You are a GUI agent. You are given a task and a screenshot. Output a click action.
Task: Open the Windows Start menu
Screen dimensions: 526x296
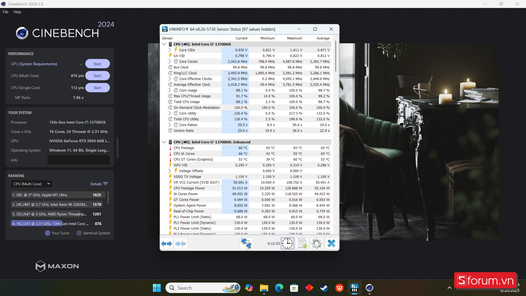[156, 288]
